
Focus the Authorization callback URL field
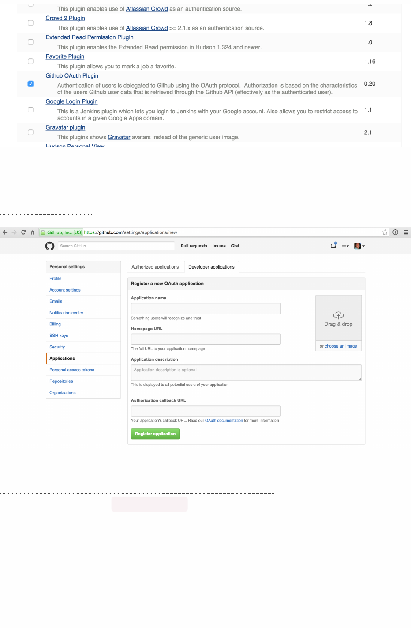point(206,411)
